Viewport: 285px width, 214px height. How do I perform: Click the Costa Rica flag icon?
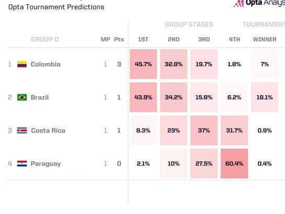tap(22, 130)
